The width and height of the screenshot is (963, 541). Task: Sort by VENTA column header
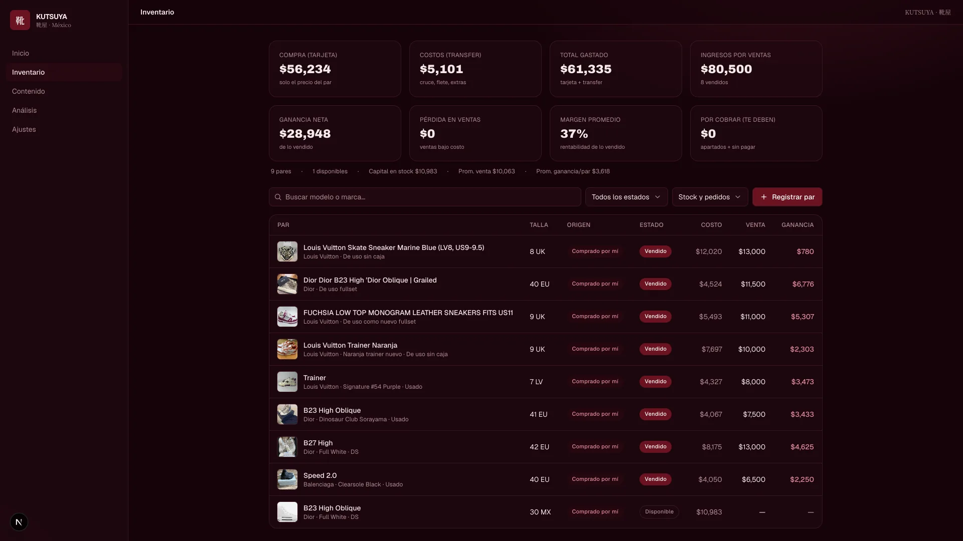coord(755,225)
